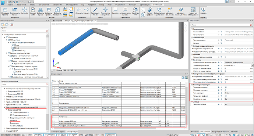Open Задать тип оборудования tool
The height and width of the screenshot is (136, 254).
click(193, 11)
